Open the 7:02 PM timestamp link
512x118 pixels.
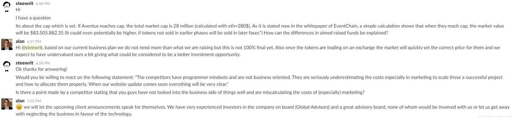34,101
